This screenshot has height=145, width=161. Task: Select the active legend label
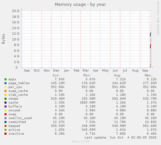click(14, 130)
